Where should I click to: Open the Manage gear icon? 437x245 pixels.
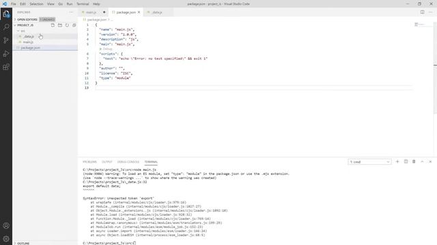pyautogui.click(x=6, y=239)
